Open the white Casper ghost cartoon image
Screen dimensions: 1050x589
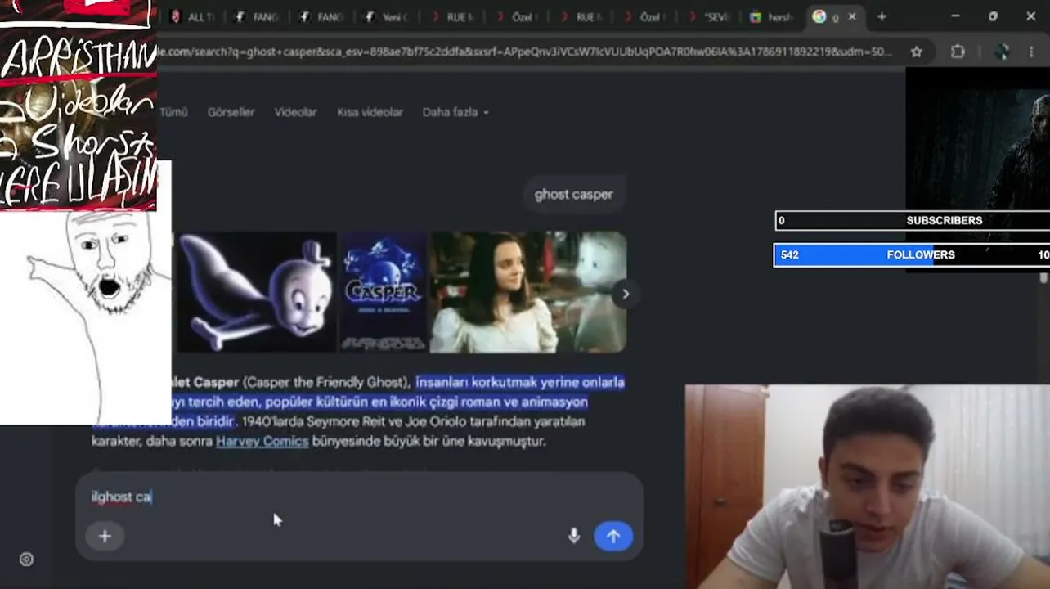(256, 292)
